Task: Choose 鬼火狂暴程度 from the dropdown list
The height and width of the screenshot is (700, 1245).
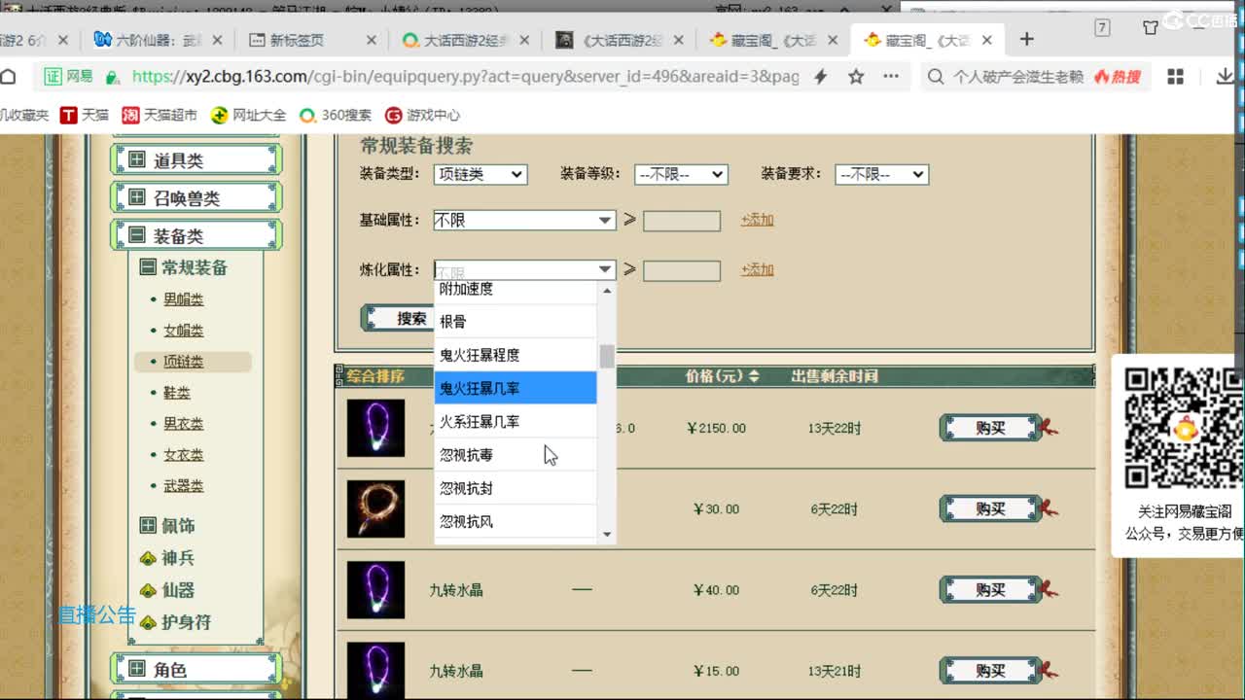Action: (x=515, y=355)
